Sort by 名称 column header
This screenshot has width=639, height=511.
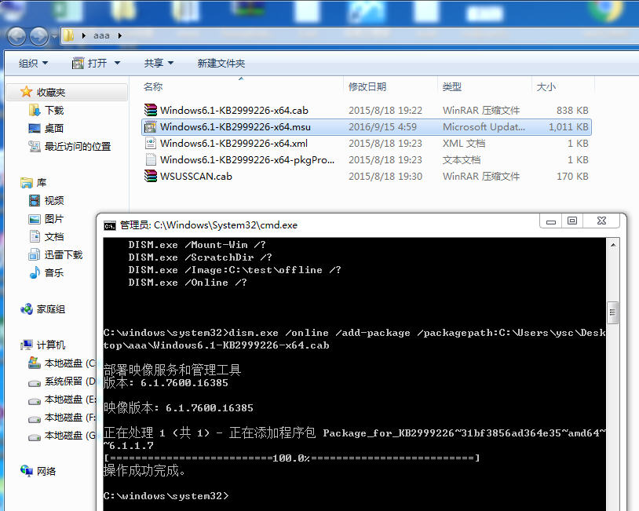pyautogui.click(x=153, y=86)
